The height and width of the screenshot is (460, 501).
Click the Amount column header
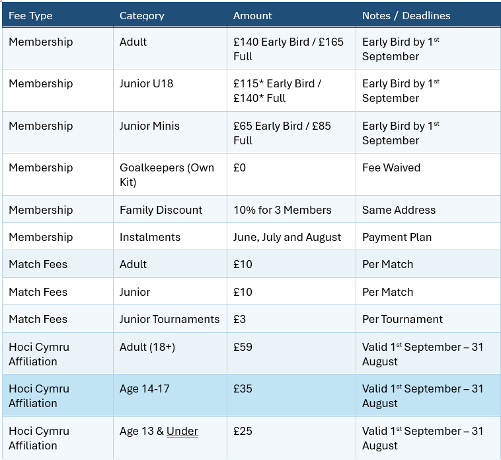291,15
